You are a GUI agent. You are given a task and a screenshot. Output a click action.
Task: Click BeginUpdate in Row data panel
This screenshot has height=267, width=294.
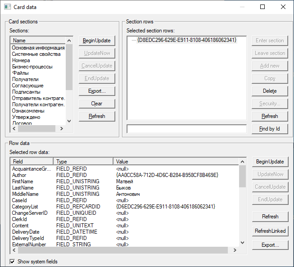tap(270, 162)
